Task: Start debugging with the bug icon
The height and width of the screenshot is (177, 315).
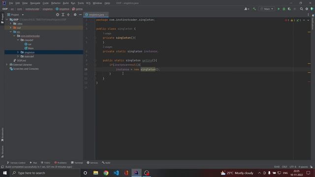Action: 284,9
